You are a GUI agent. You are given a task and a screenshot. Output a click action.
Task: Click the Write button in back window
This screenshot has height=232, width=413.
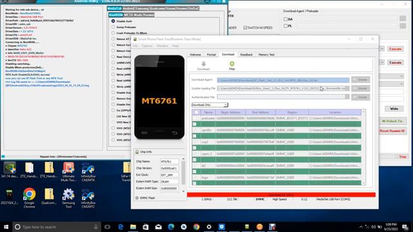pyautogui.click(x=394, y=109)
